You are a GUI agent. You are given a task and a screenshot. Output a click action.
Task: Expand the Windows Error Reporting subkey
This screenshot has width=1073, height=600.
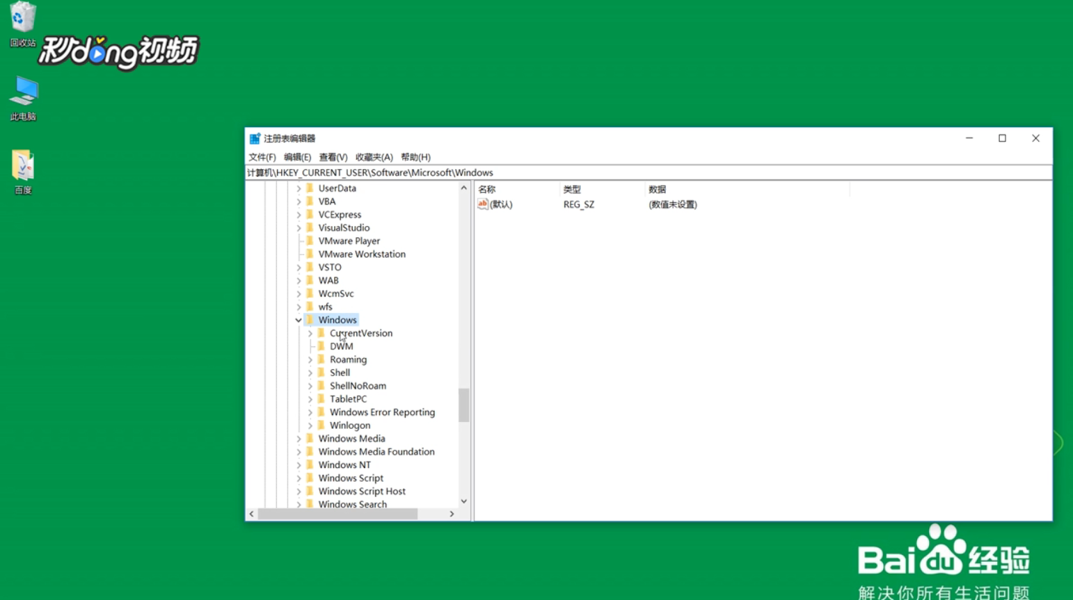(x=310, y=412)
